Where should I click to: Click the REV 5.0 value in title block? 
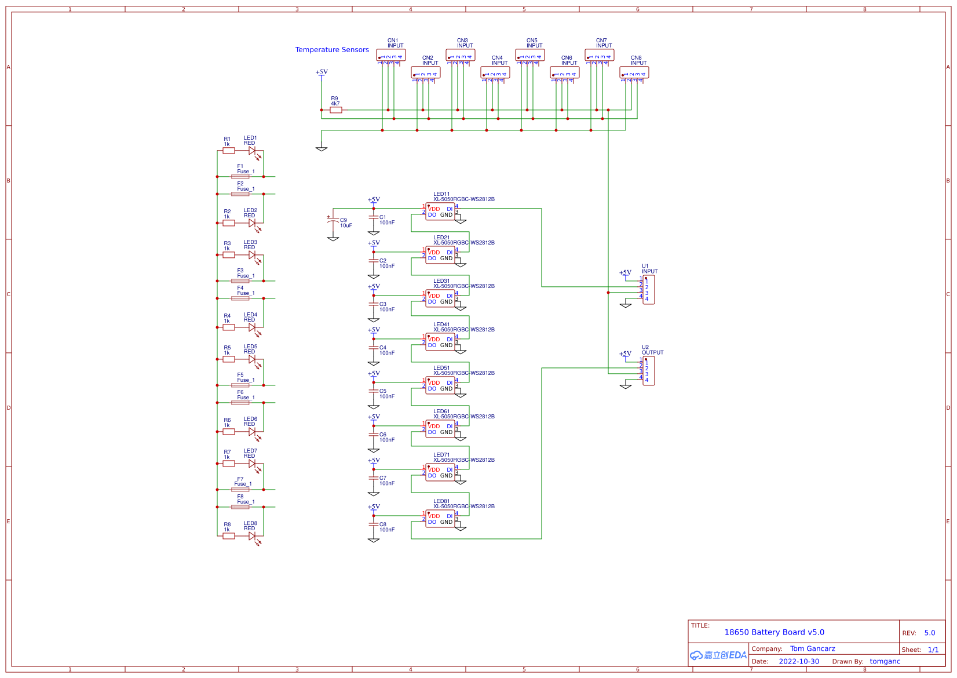coord(930,633)
